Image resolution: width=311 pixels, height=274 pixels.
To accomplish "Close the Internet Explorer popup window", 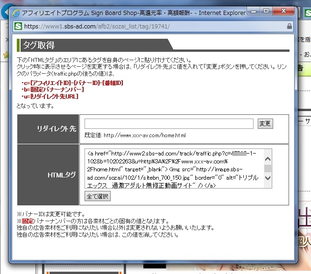I will pos(283,11).
